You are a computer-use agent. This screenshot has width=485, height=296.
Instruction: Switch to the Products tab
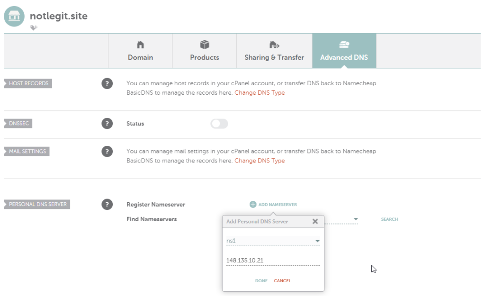pos(204,51)
